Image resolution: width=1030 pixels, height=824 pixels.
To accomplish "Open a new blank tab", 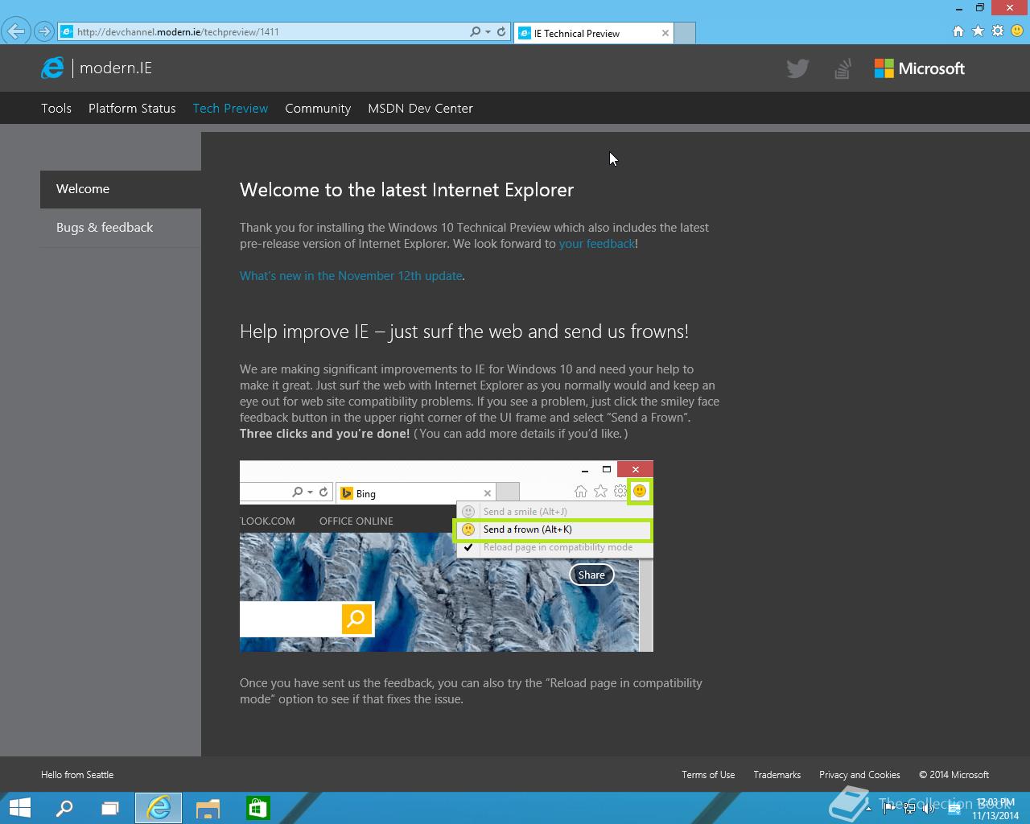I will pyautogui.click(x=685, y=33).
